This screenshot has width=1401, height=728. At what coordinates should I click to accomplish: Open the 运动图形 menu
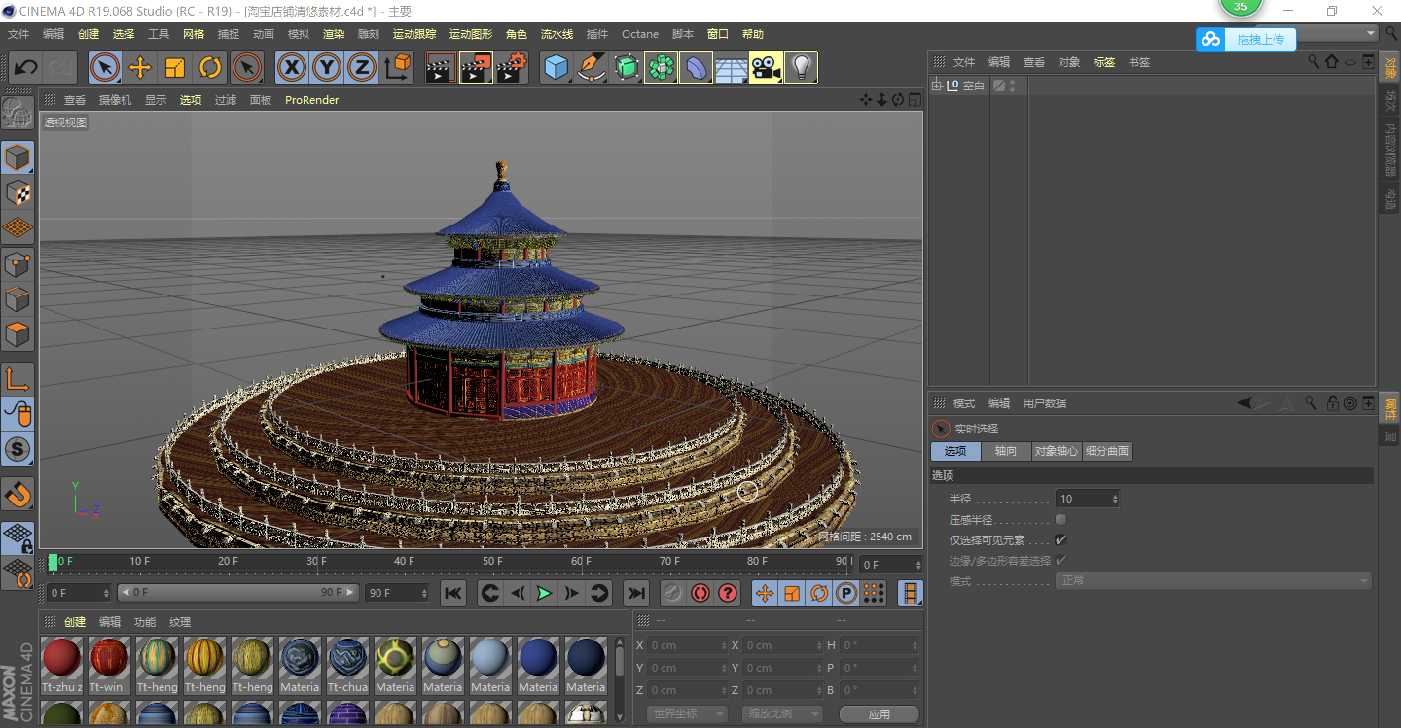tap(470, 34)
